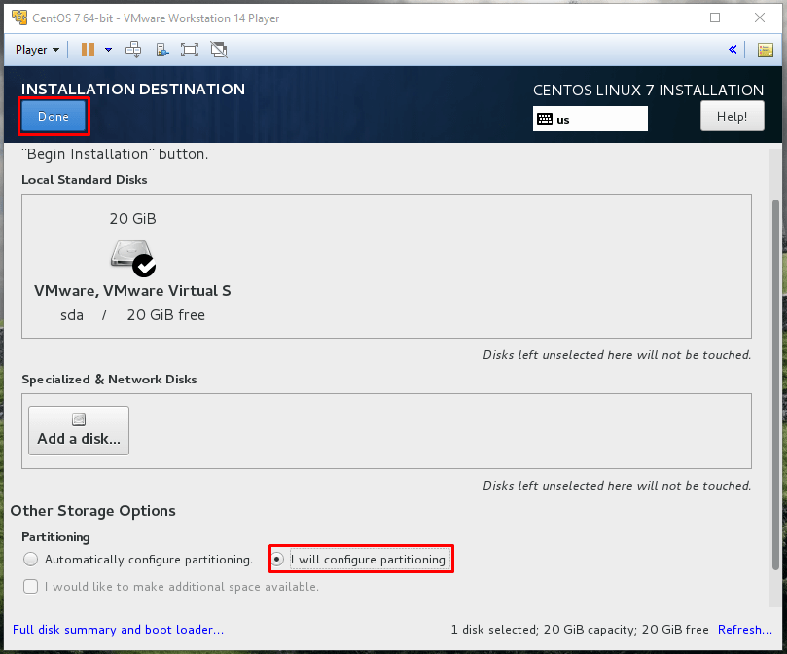The height and width of the screenshot is (654, 787).
Task: Expand the power options dropdown arrow
Action: point(108,50)
